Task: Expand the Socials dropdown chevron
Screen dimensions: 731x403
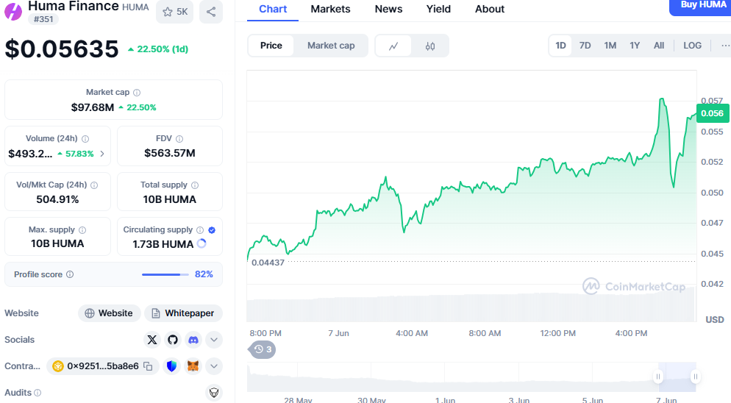Action: 214,340
